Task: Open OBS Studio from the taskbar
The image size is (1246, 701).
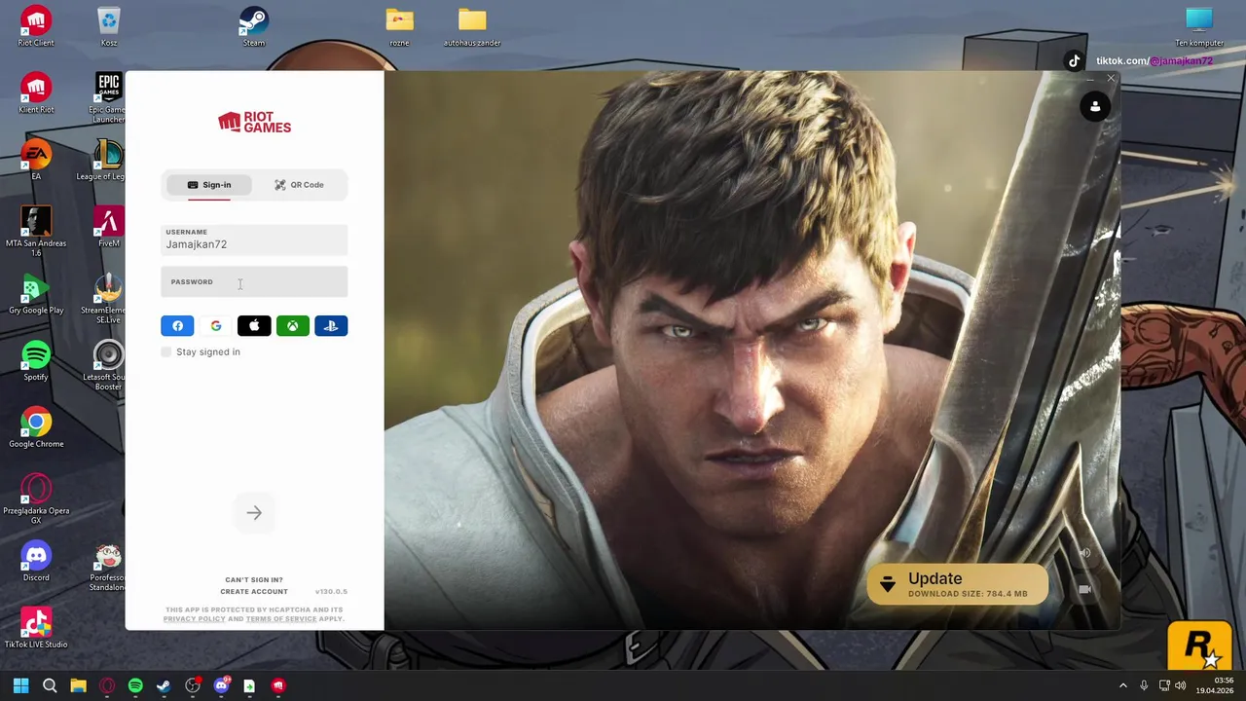Action: 193,685
